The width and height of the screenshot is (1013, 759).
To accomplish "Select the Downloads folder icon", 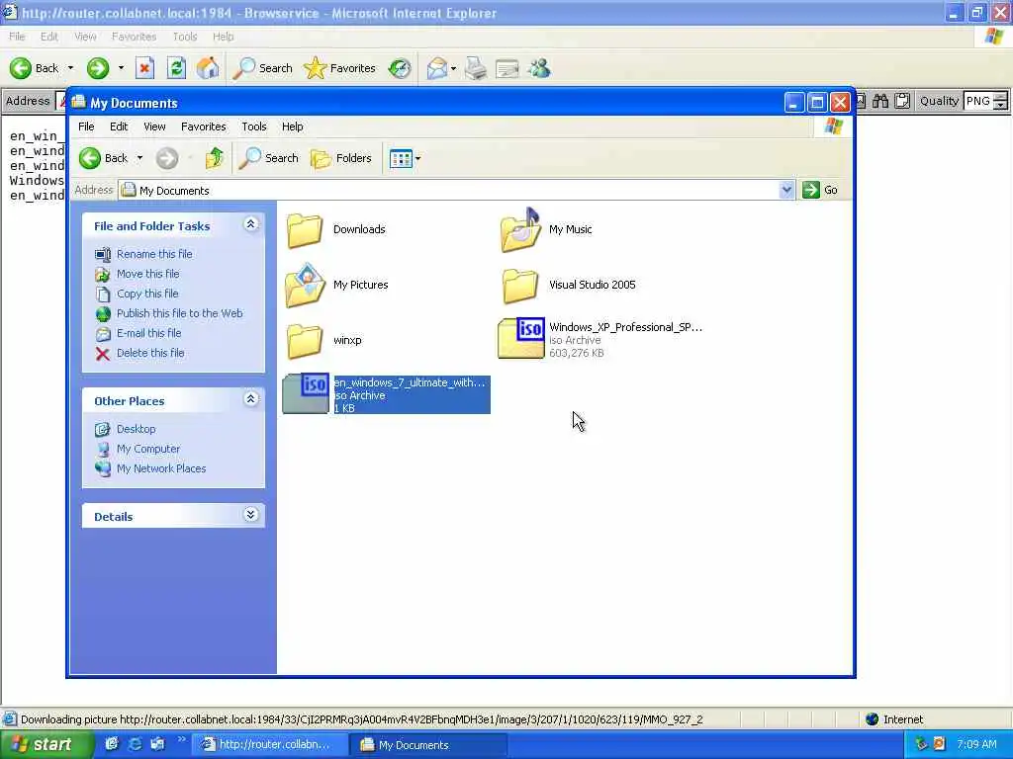I will coord(305,229).
